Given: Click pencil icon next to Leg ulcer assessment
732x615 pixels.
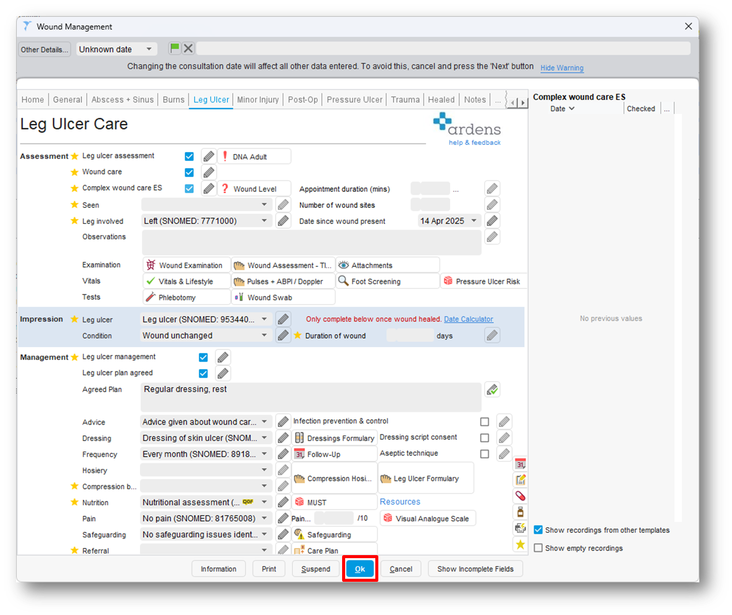Looking at the screenshot, I should coord(209,156).
